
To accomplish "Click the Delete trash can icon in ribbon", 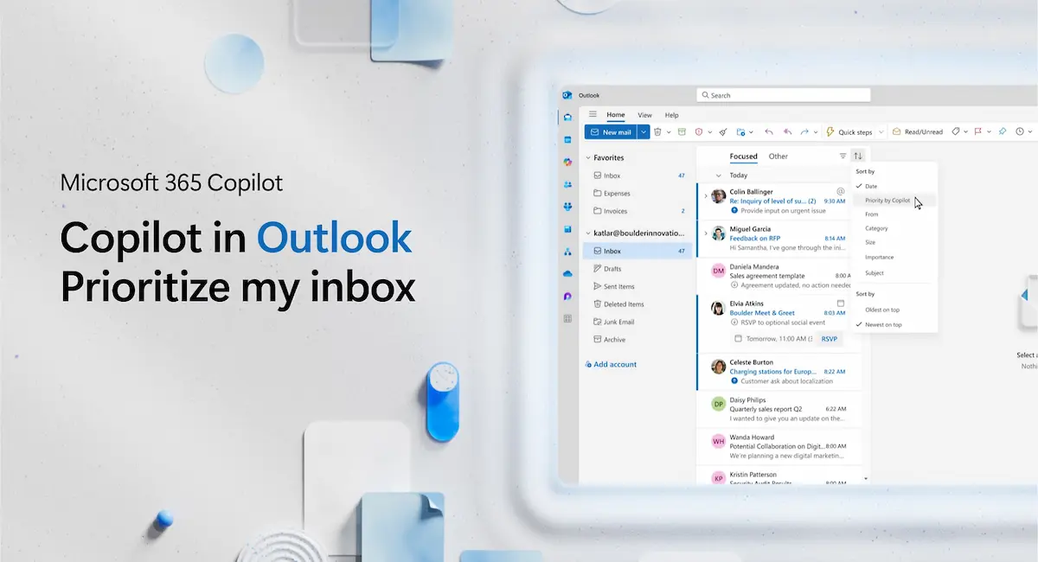I will coord(657,131).
